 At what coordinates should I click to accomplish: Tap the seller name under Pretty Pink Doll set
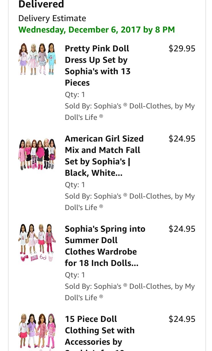click(130, 112)
